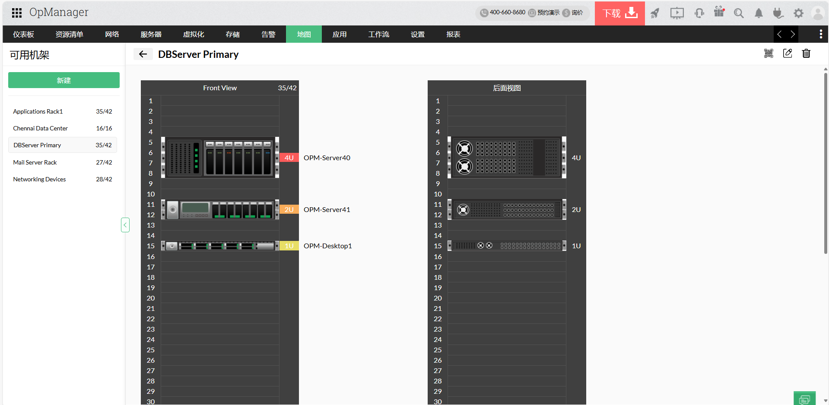
Task: Open the gift box what's new icon
Action: coord(719,12)
